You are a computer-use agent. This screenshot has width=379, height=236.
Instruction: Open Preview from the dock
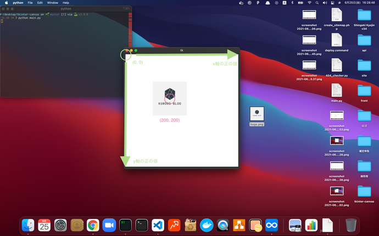(x=295, y=225)
